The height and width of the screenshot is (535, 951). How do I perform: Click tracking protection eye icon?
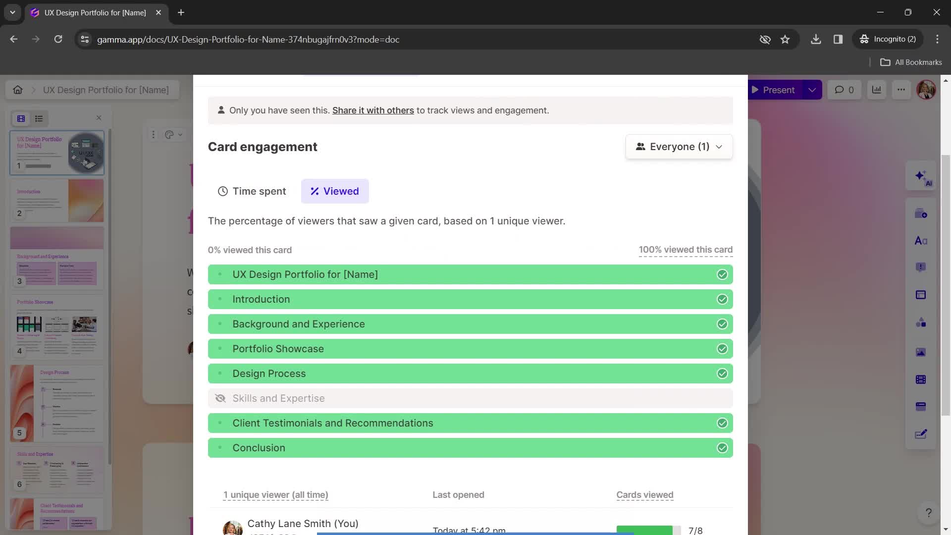(x=765, y=39)
